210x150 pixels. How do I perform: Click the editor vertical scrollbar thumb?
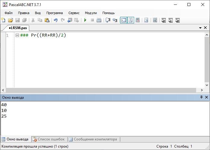207,60
